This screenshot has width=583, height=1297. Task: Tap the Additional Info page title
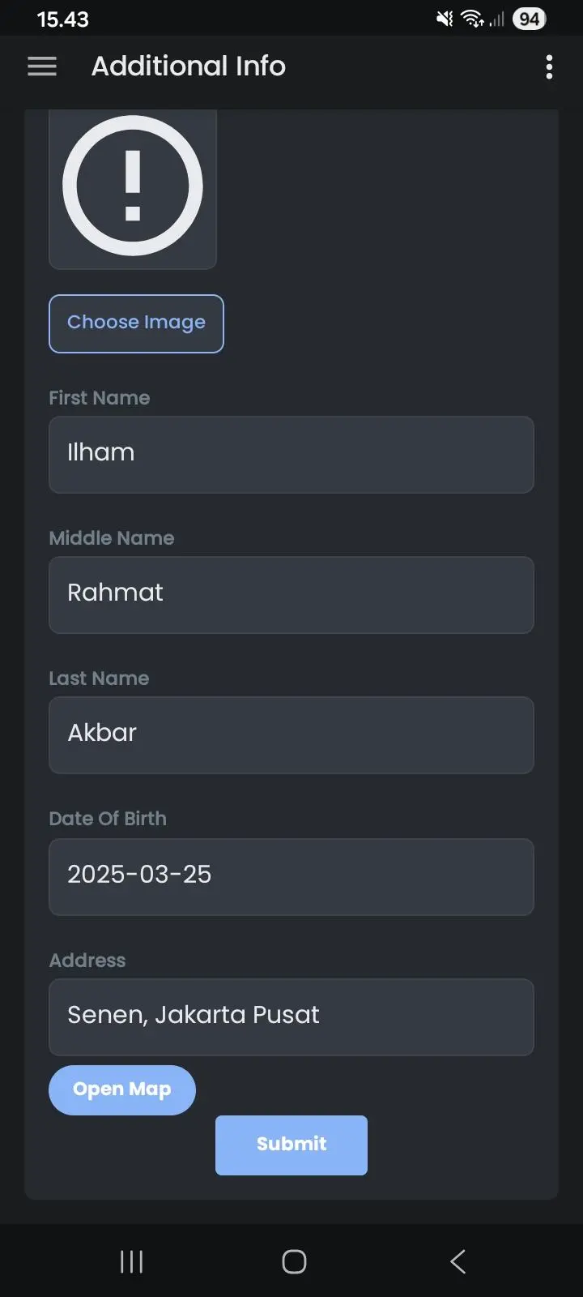click(189, 66)
